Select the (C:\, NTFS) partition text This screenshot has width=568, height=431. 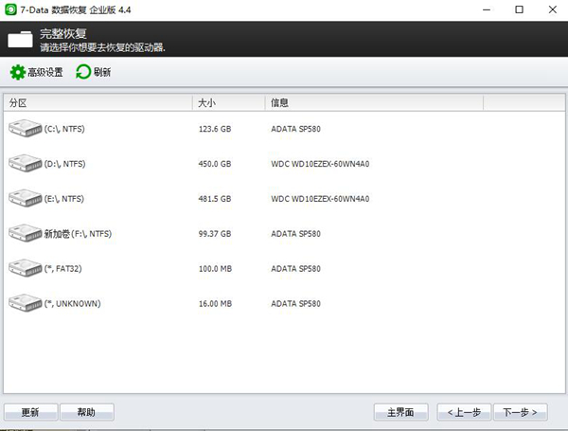pos(64,129)
